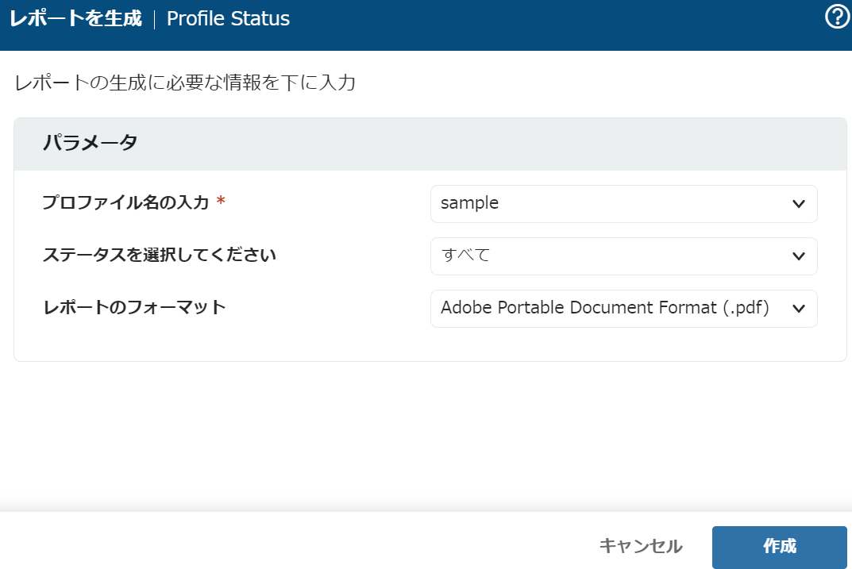Click the red required asterisk mark
852x569 pixels.
(221, 203)
